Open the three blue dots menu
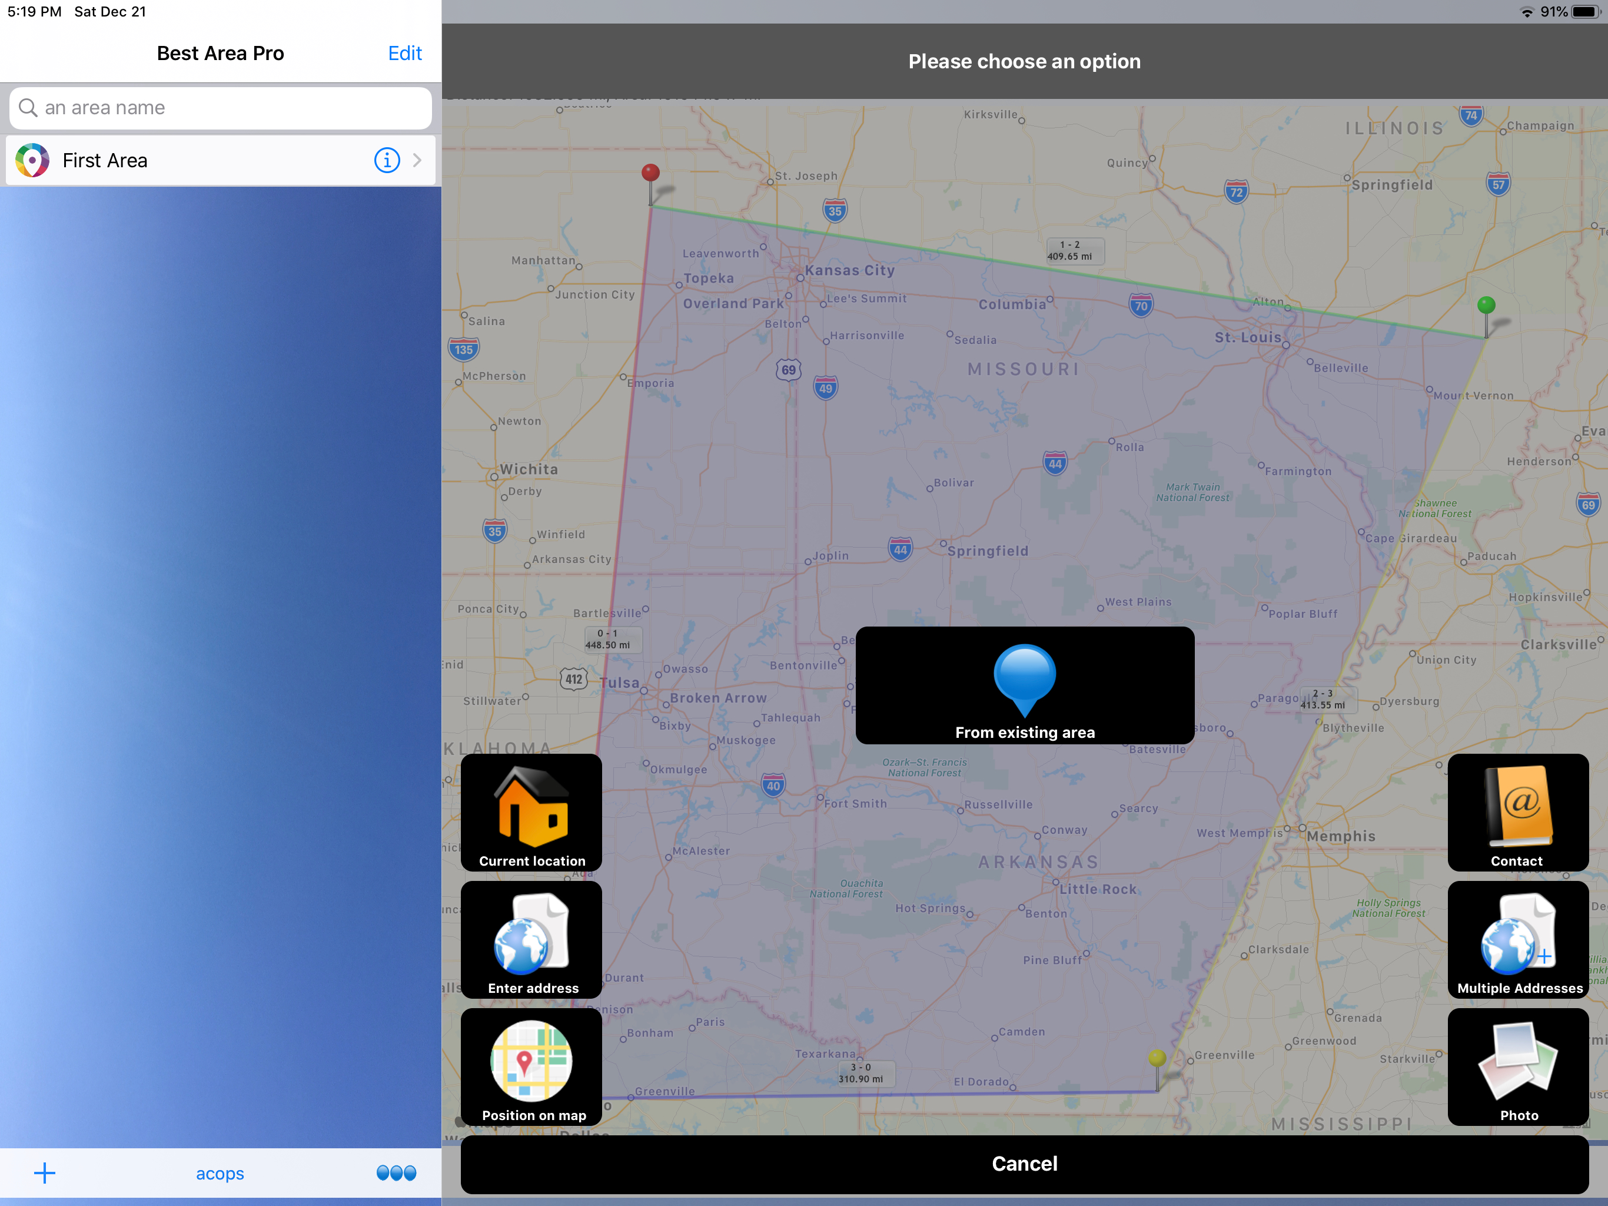This screenshot has height=1206, width=1608. tap(396, 1172)
